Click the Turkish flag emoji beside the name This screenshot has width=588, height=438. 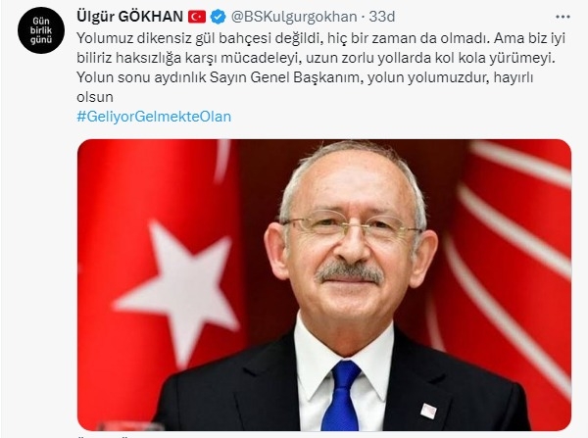pos(197,17)
